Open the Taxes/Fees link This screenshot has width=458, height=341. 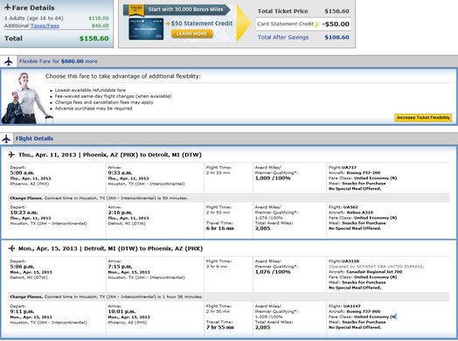(x=45, y=26)
